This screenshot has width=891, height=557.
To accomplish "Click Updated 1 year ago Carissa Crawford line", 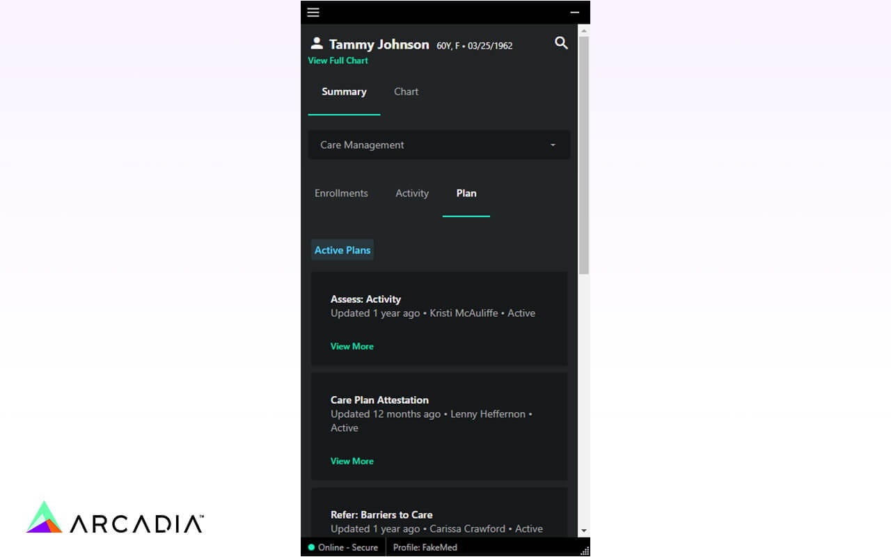I will [x=436, y=529].
